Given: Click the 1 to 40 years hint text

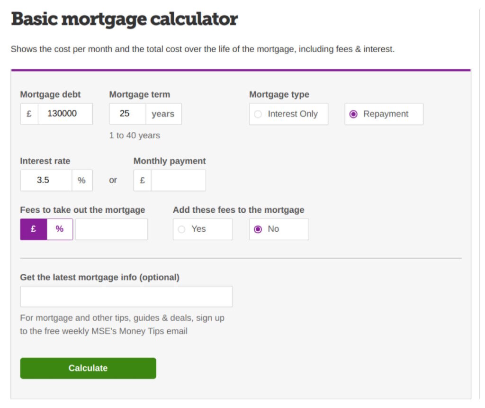Looking at the screenshot, I should click(x=135, y=136).
